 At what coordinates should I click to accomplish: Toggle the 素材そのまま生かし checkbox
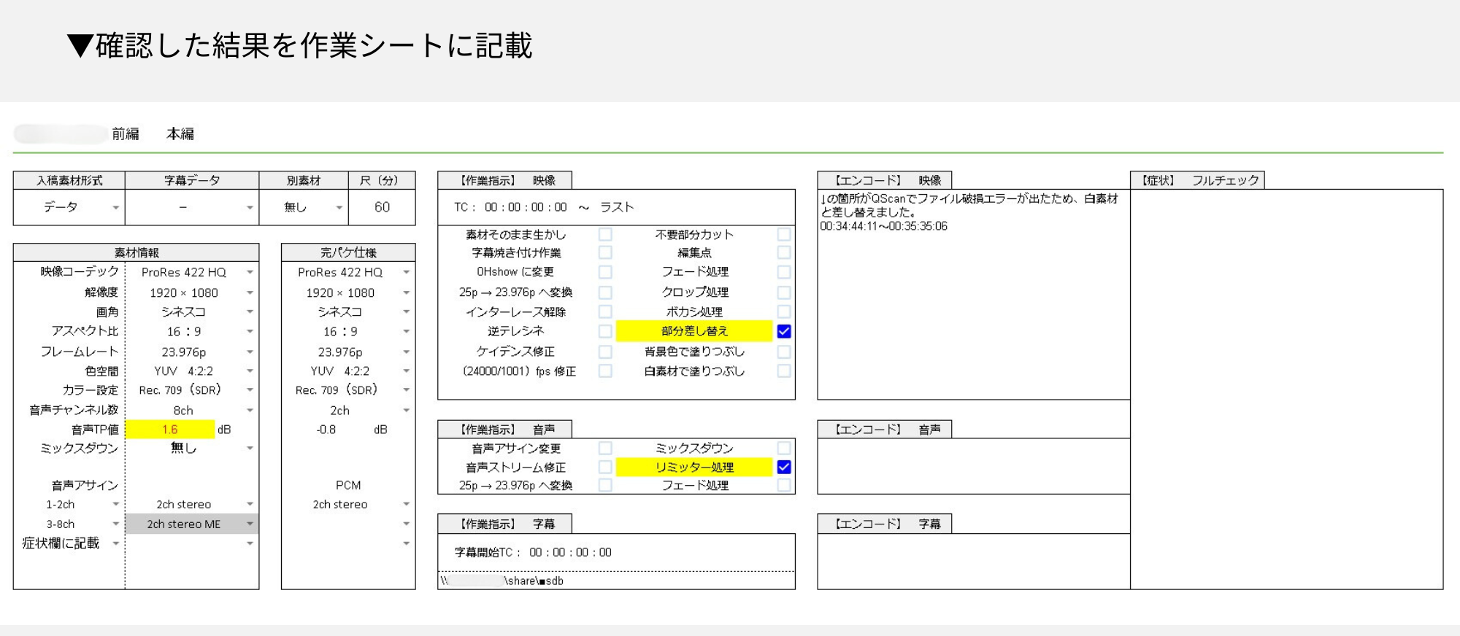coord(605,234)
